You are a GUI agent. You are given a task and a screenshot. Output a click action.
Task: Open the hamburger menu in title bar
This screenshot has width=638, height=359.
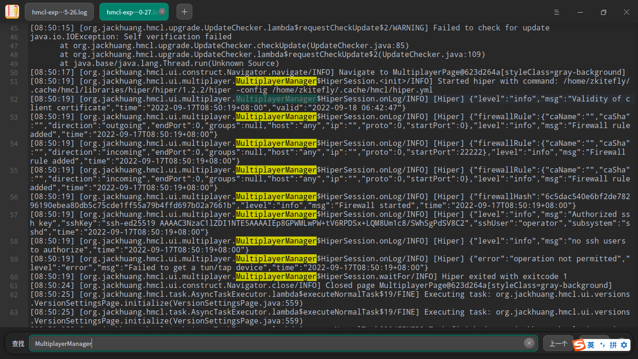[x=557, y=12]
